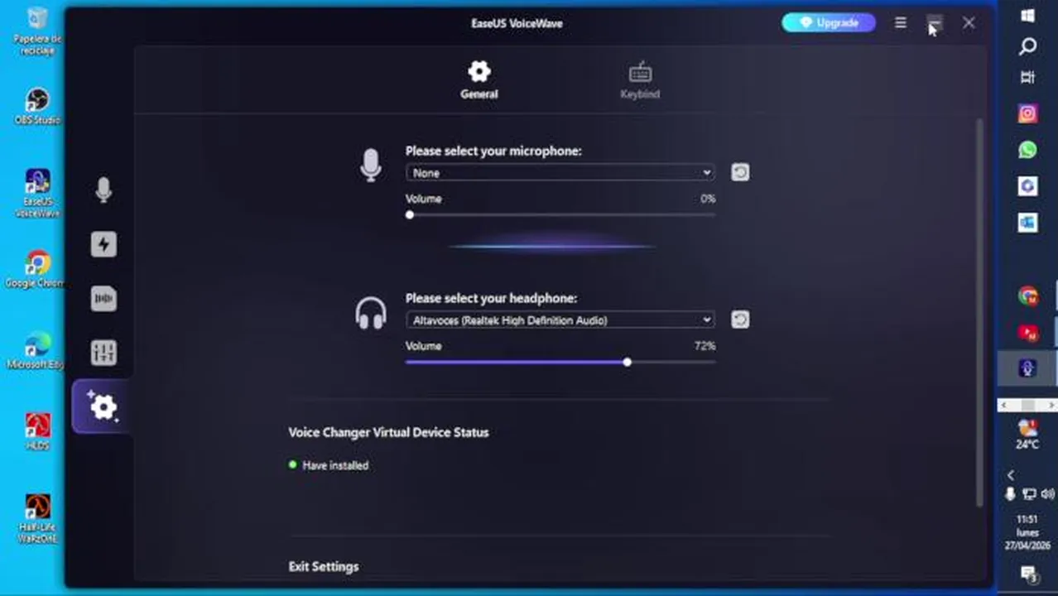The height and width of the screenshot is (596, 1058).
Task: Switch to the Keybind tab
Action: [x=640, y=80]
